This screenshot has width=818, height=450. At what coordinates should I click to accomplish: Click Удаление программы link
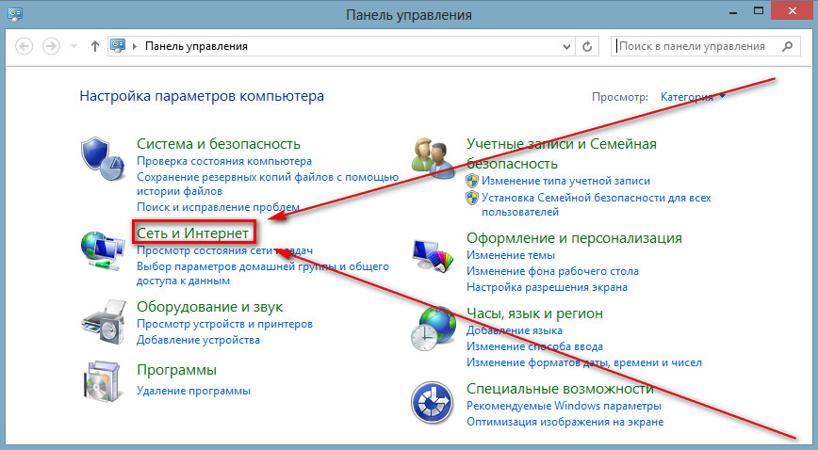[x=193, y=391]
